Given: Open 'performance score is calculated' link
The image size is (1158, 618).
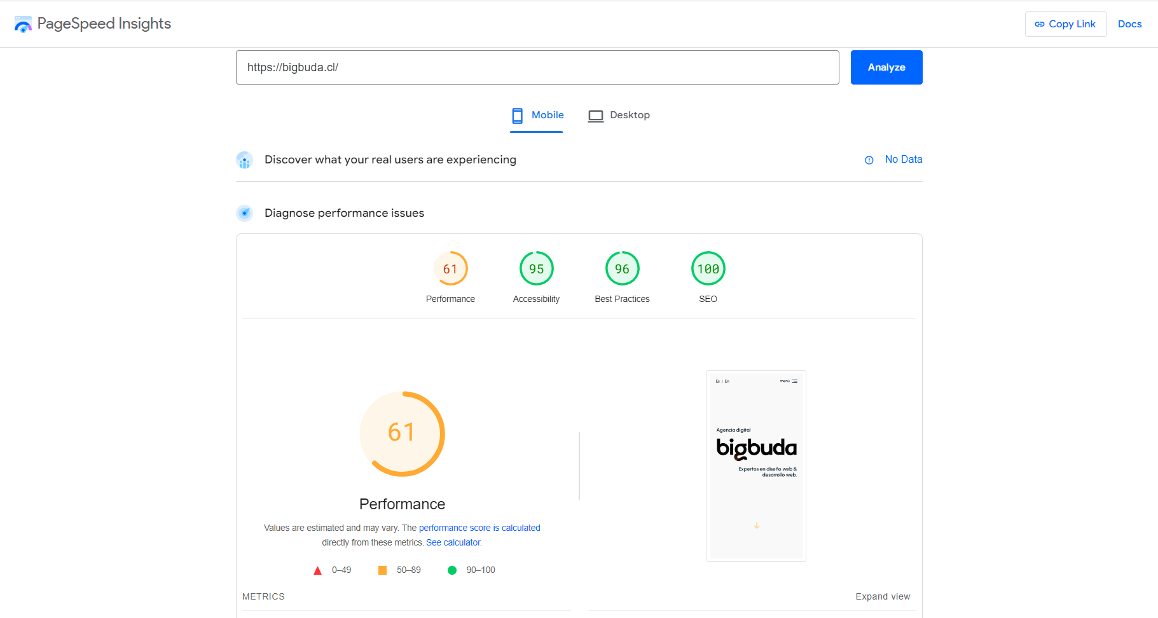Looking at the screenshot, I should [x=479, y=528].
